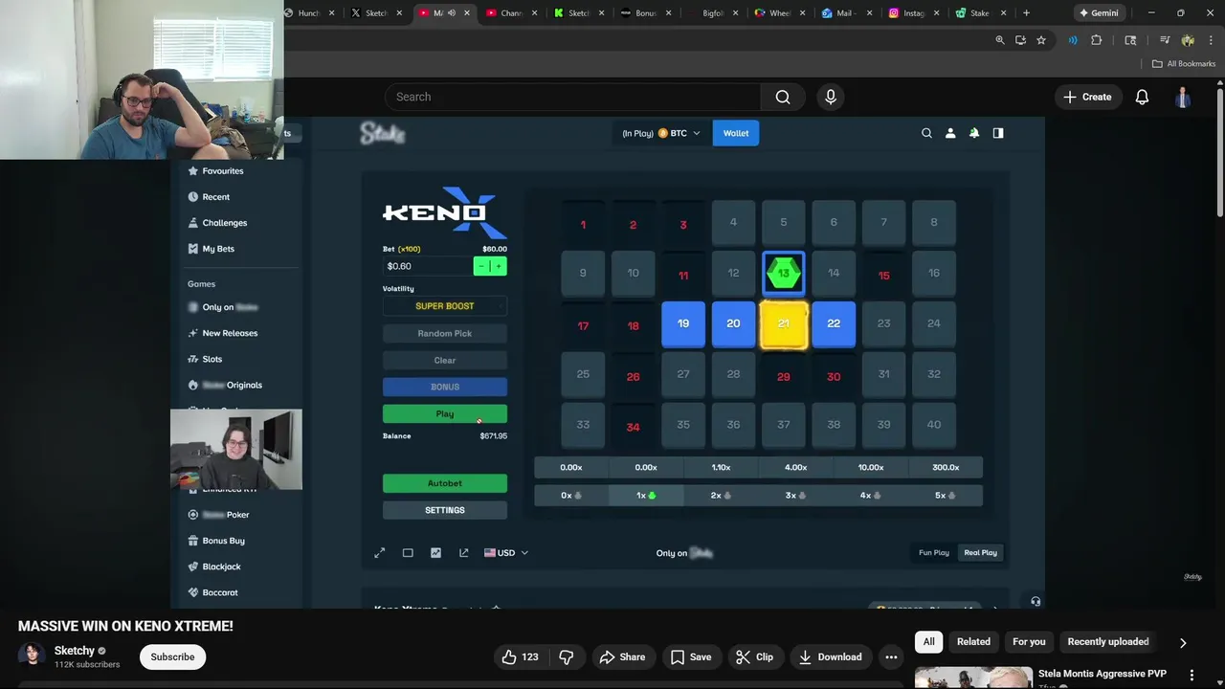Select Keno number 4 tile

pyautogui.click(x=733, y=223)
